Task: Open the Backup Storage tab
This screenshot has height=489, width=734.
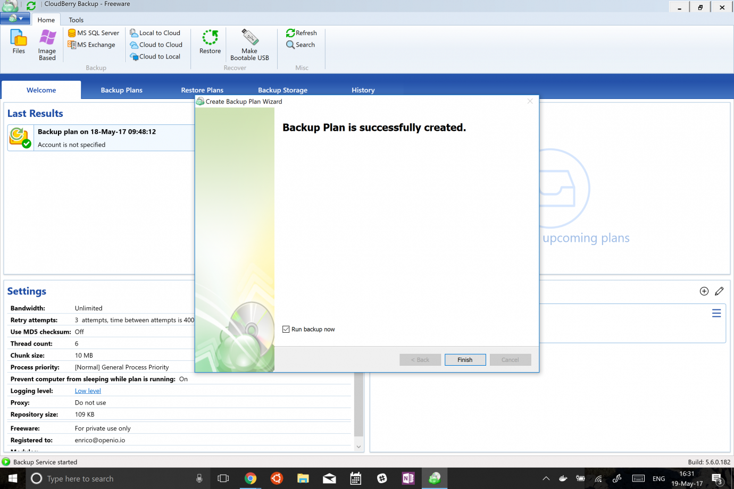Action: [282, 90]
